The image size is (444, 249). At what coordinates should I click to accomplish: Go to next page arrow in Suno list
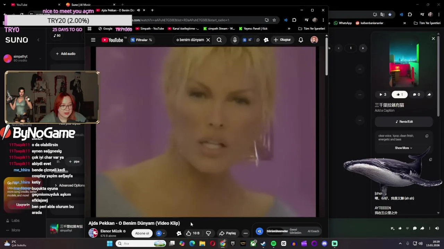pyautogui.click(x=363, y=48)
